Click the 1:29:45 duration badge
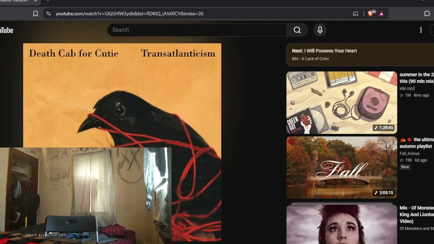The image size is (434, 244). pyautogui.click(x=383, y=128)
